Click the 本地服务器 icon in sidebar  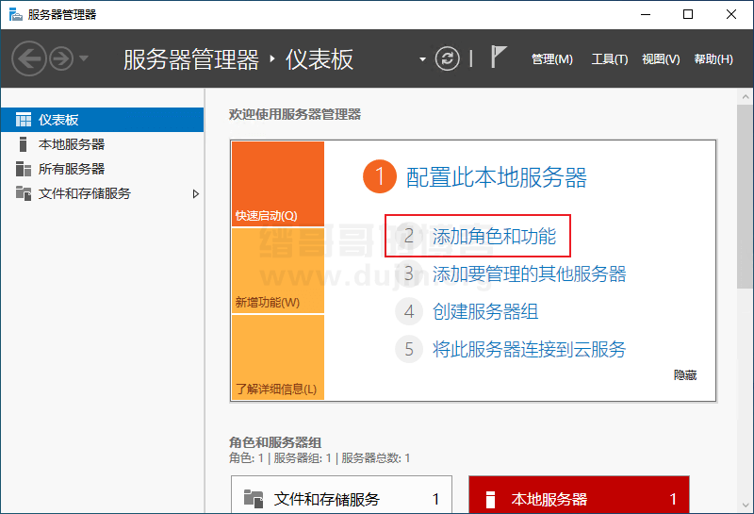(x=24, y=144)
